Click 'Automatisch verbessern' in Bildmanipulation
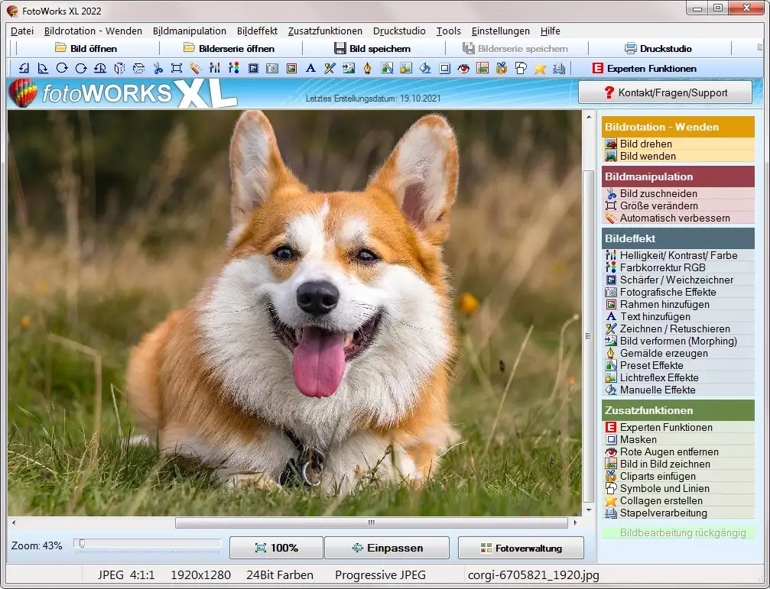The width and height of the screenshot is (770, 589). coord(674,218)
